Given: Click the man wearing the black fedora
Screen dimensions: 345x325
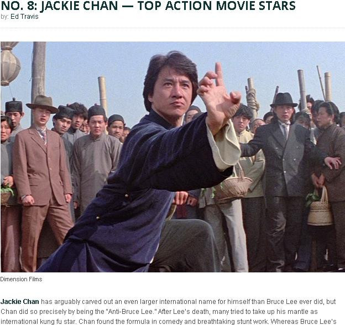Looking at the screenshot, I should 284,176.
